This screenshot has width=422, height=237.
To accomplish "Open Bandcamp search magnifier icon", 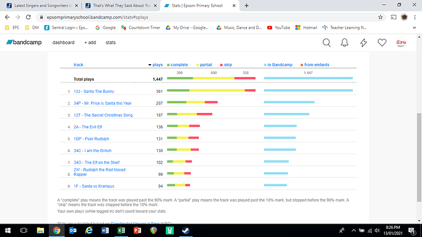I will tap(327, 43).
